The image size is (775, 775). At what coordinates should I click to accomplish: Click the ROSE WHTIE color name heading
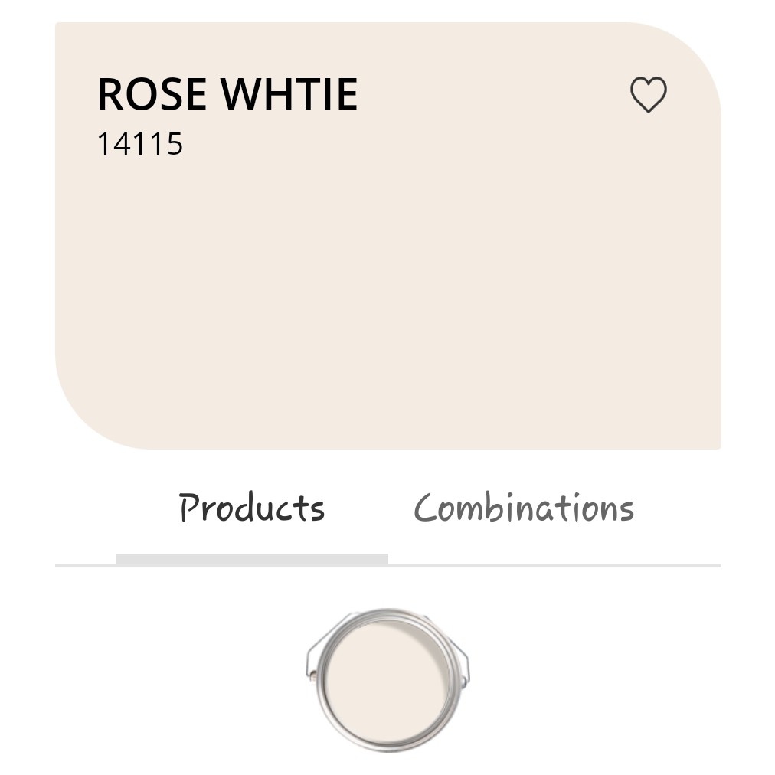tap(227, 94)
